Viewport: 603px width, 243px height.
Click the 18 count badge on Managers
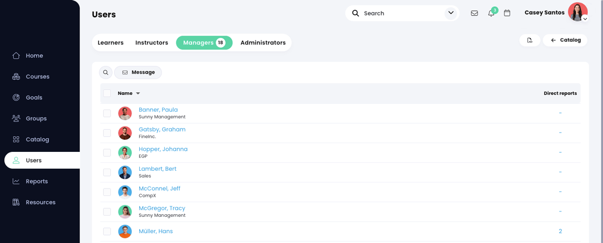[x=220, y=42]
